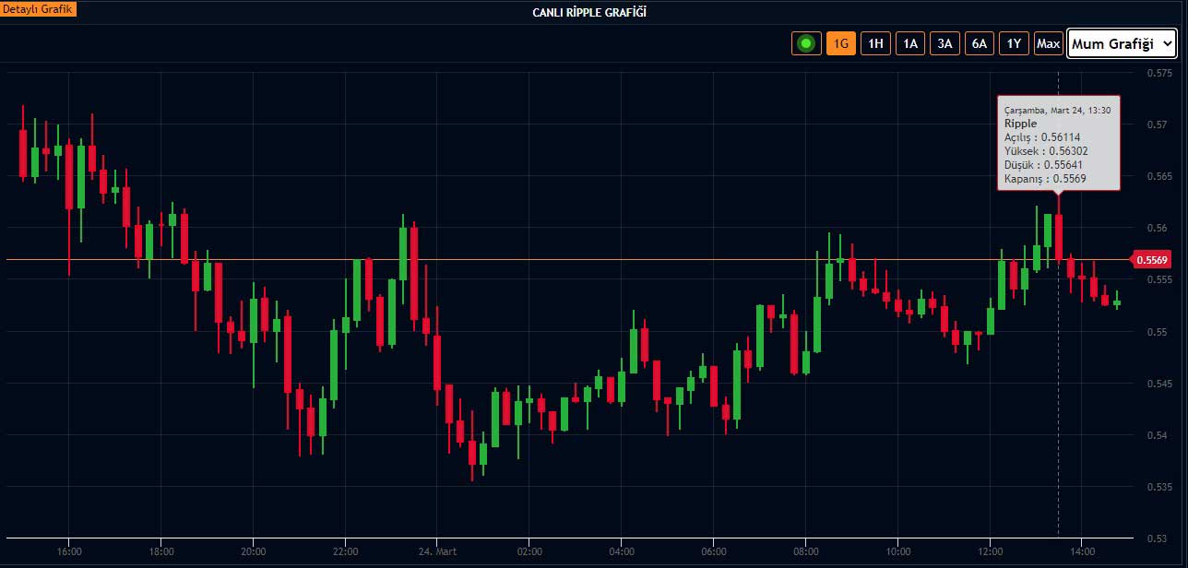Click the 10:00 time axis label
The width and height of the screenshot is (1188, 568).
click(898, 551)
